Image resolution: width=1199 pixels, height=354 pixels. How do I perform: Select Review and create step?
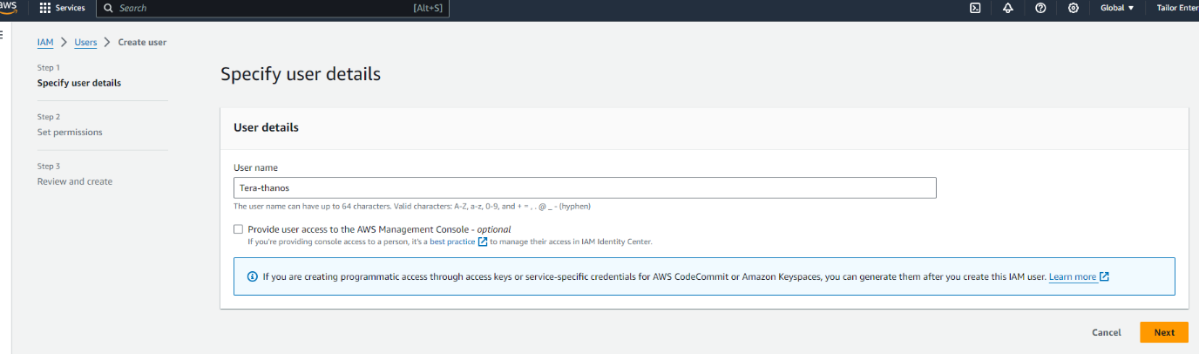pos(74,181)
